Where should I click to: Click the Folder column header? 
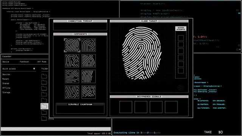pos(45,69)
